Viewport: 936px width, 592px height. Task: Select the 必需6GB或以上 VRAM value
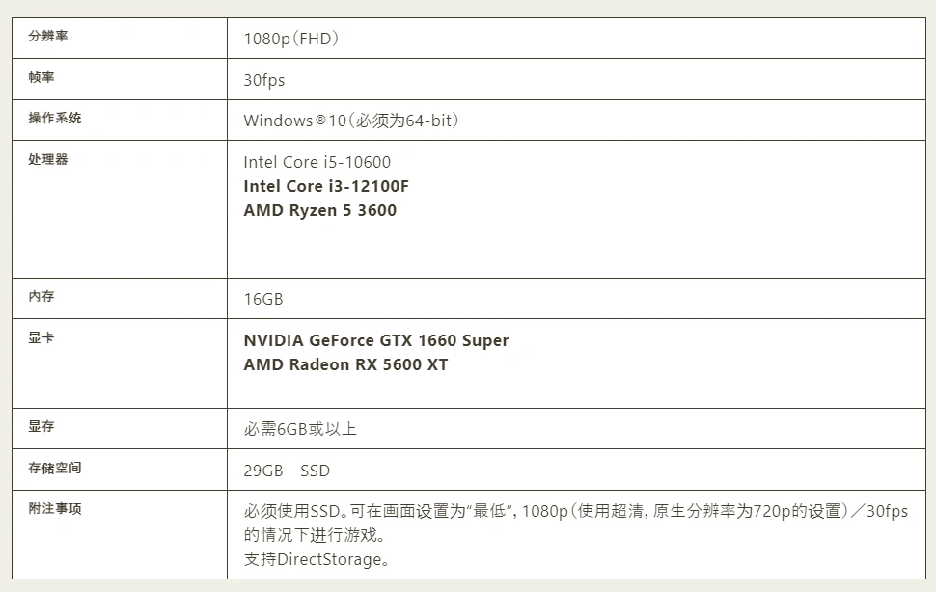[x=300, y=429]
